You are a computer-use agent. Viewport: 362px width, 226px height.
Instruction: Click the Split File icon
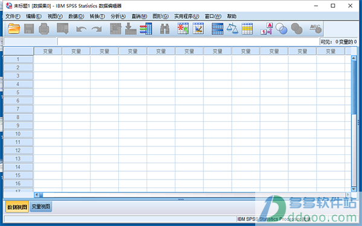(x=217, y=29)
